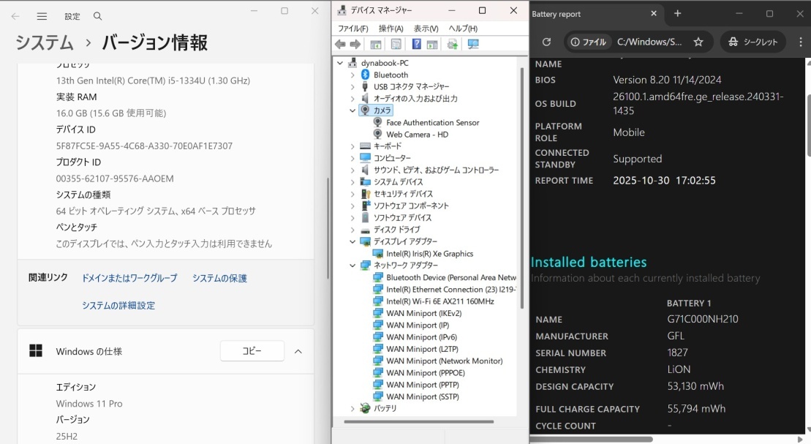811x444 pixels.
Task: Click the properties icon in Device Manager toolbar
Action: [396, 44]
